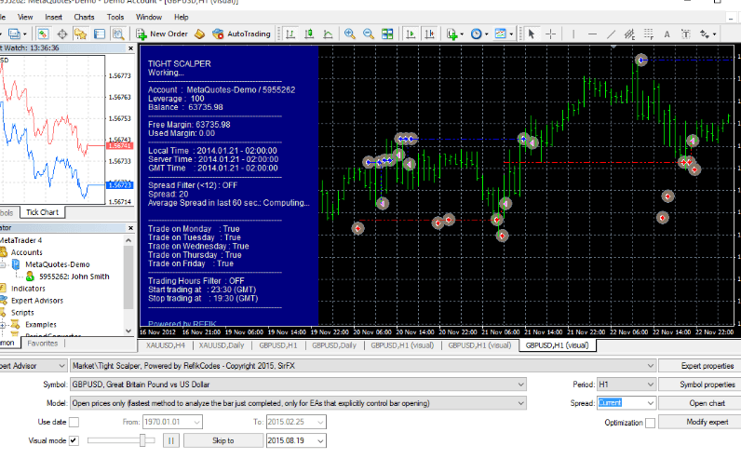Select Scripts in Navigator tree
Image resolution: width=741 pixels, height=459 pixels.
[x=22, y=313]
